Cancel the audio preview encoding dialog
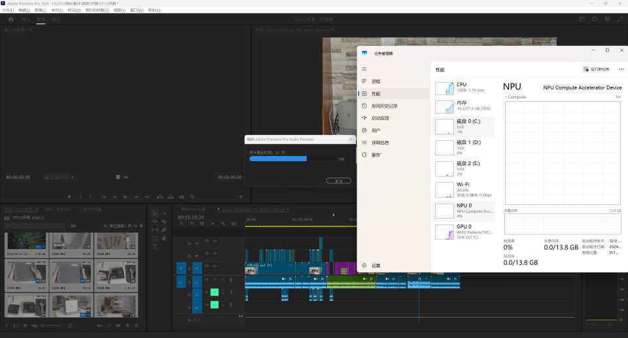This screenshot has height=338, width=628. click(x=338, y=181)
